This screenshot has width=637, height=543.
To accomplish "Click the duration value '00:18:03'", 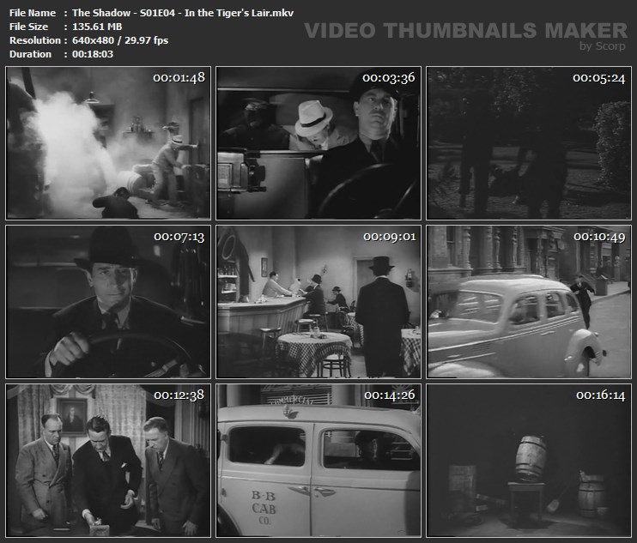I will (x=93, y=54).
